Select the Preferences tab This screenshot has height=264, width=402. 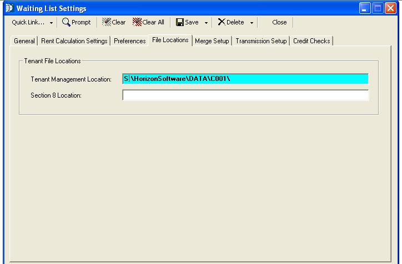[x=130, y=41]
